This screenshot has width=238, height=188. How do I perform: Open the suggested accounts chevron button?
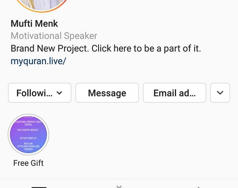220,93
